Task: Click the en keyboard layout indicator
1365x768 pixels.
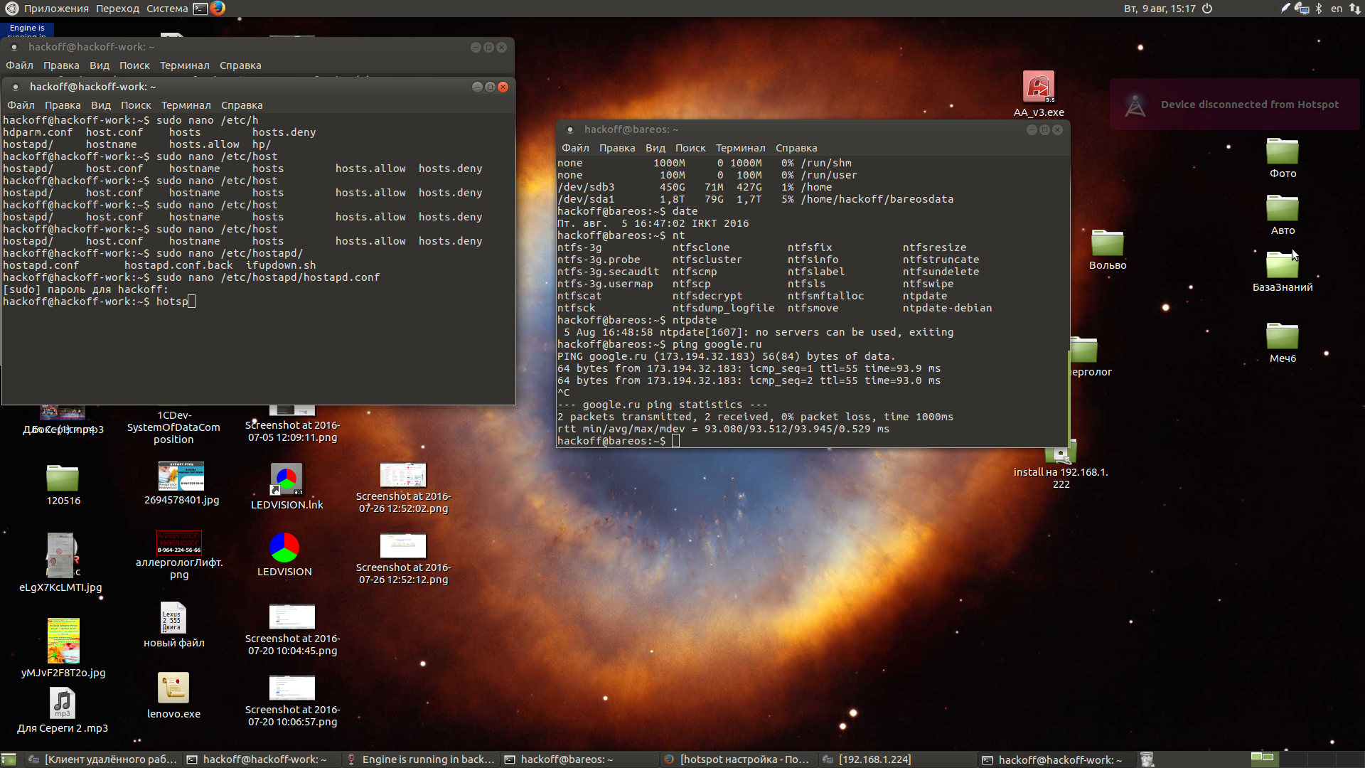Action: pos(1337,9)
